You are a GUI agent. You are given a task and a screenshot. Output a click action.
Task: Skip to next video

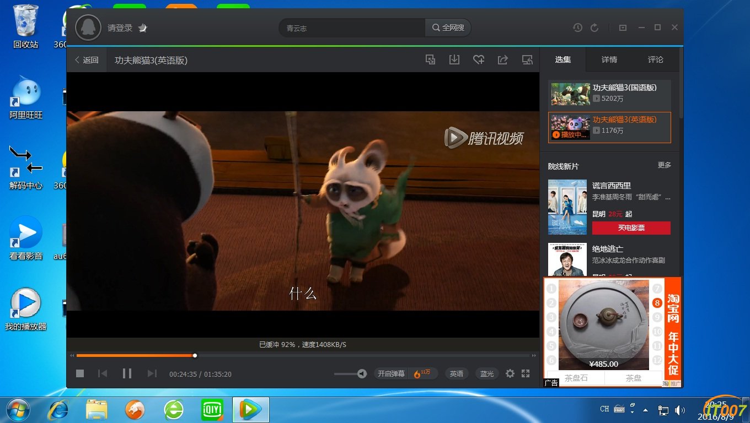(x=152, y=373)
